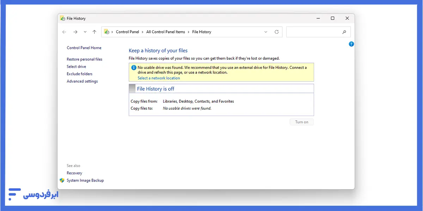Expand chevron after Control Panel breadcrumb
Viewport: 423px width, 211px height.
(143, 32)
